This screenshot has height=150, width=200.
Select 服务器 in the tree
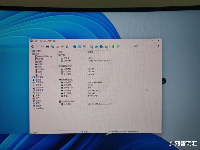[39, 80]
